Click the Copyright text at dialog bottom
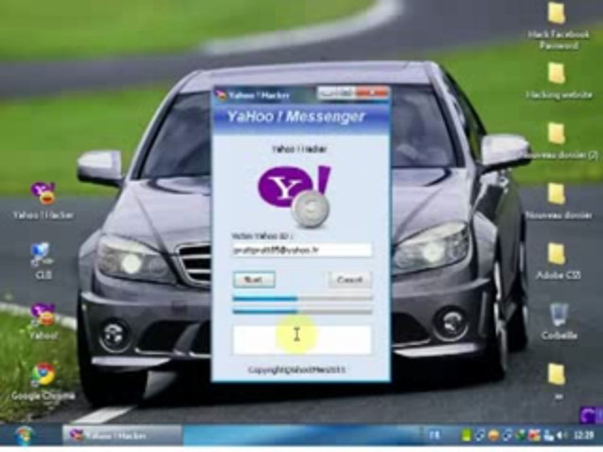 coord(296,370)
